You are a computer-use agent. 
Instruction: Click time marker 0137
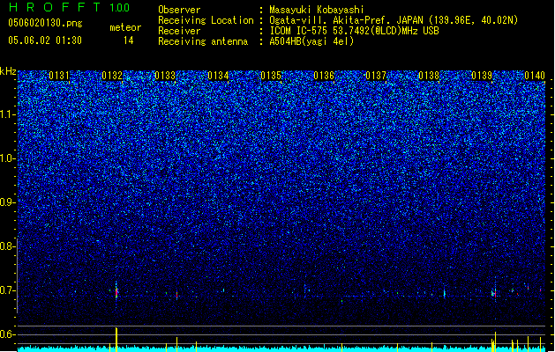pos(376,76)
